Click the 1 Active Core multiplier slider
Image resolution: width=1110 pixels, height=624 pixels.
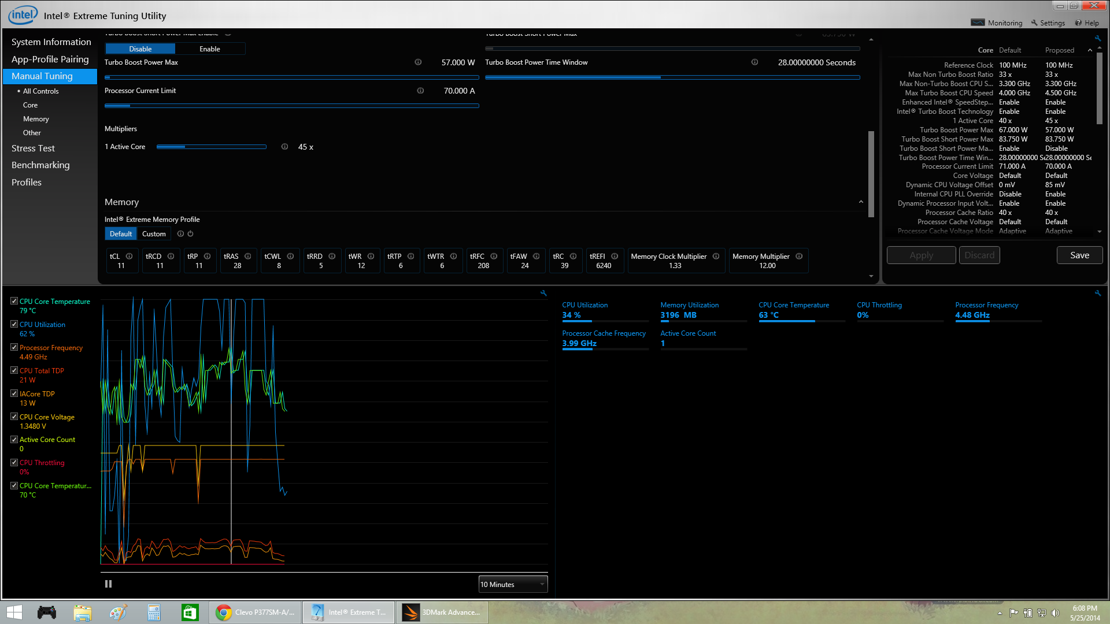(211, 147)
